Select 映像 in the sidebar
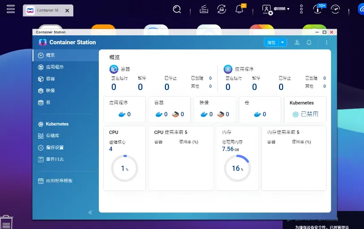This screenshot has width=364, height=229. [66, 91]
